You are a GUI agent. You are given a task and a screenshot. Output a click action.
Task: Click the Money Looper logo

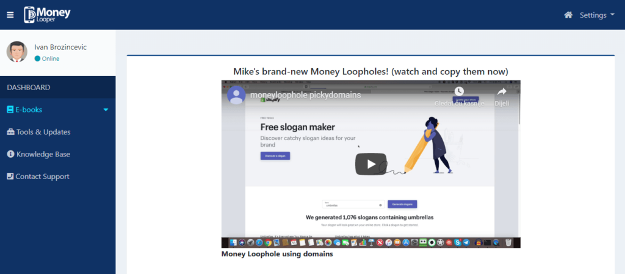[x=47, y=15]
